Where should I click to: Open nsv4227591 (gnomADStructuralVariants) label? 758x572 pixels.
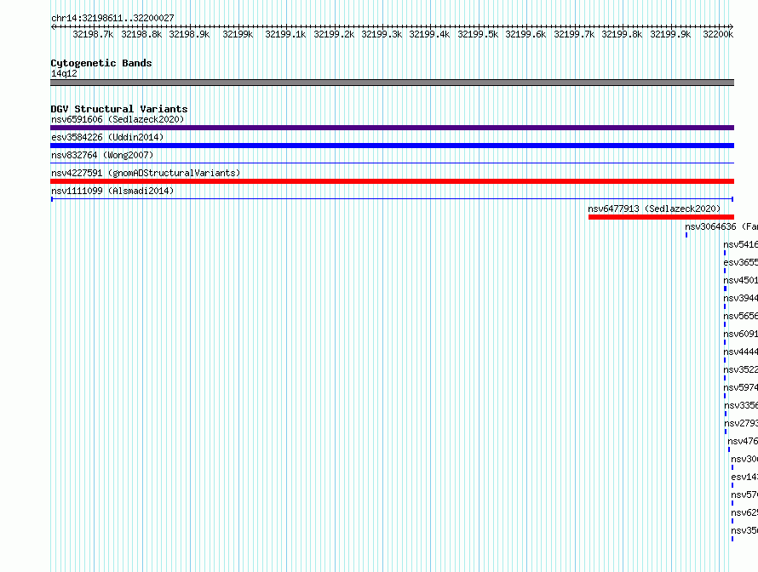(x=146, y=173)
